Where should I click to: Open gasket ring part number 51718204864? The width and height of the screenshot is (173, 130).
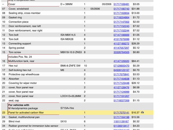pyautogui.click(x=121, y=17)
